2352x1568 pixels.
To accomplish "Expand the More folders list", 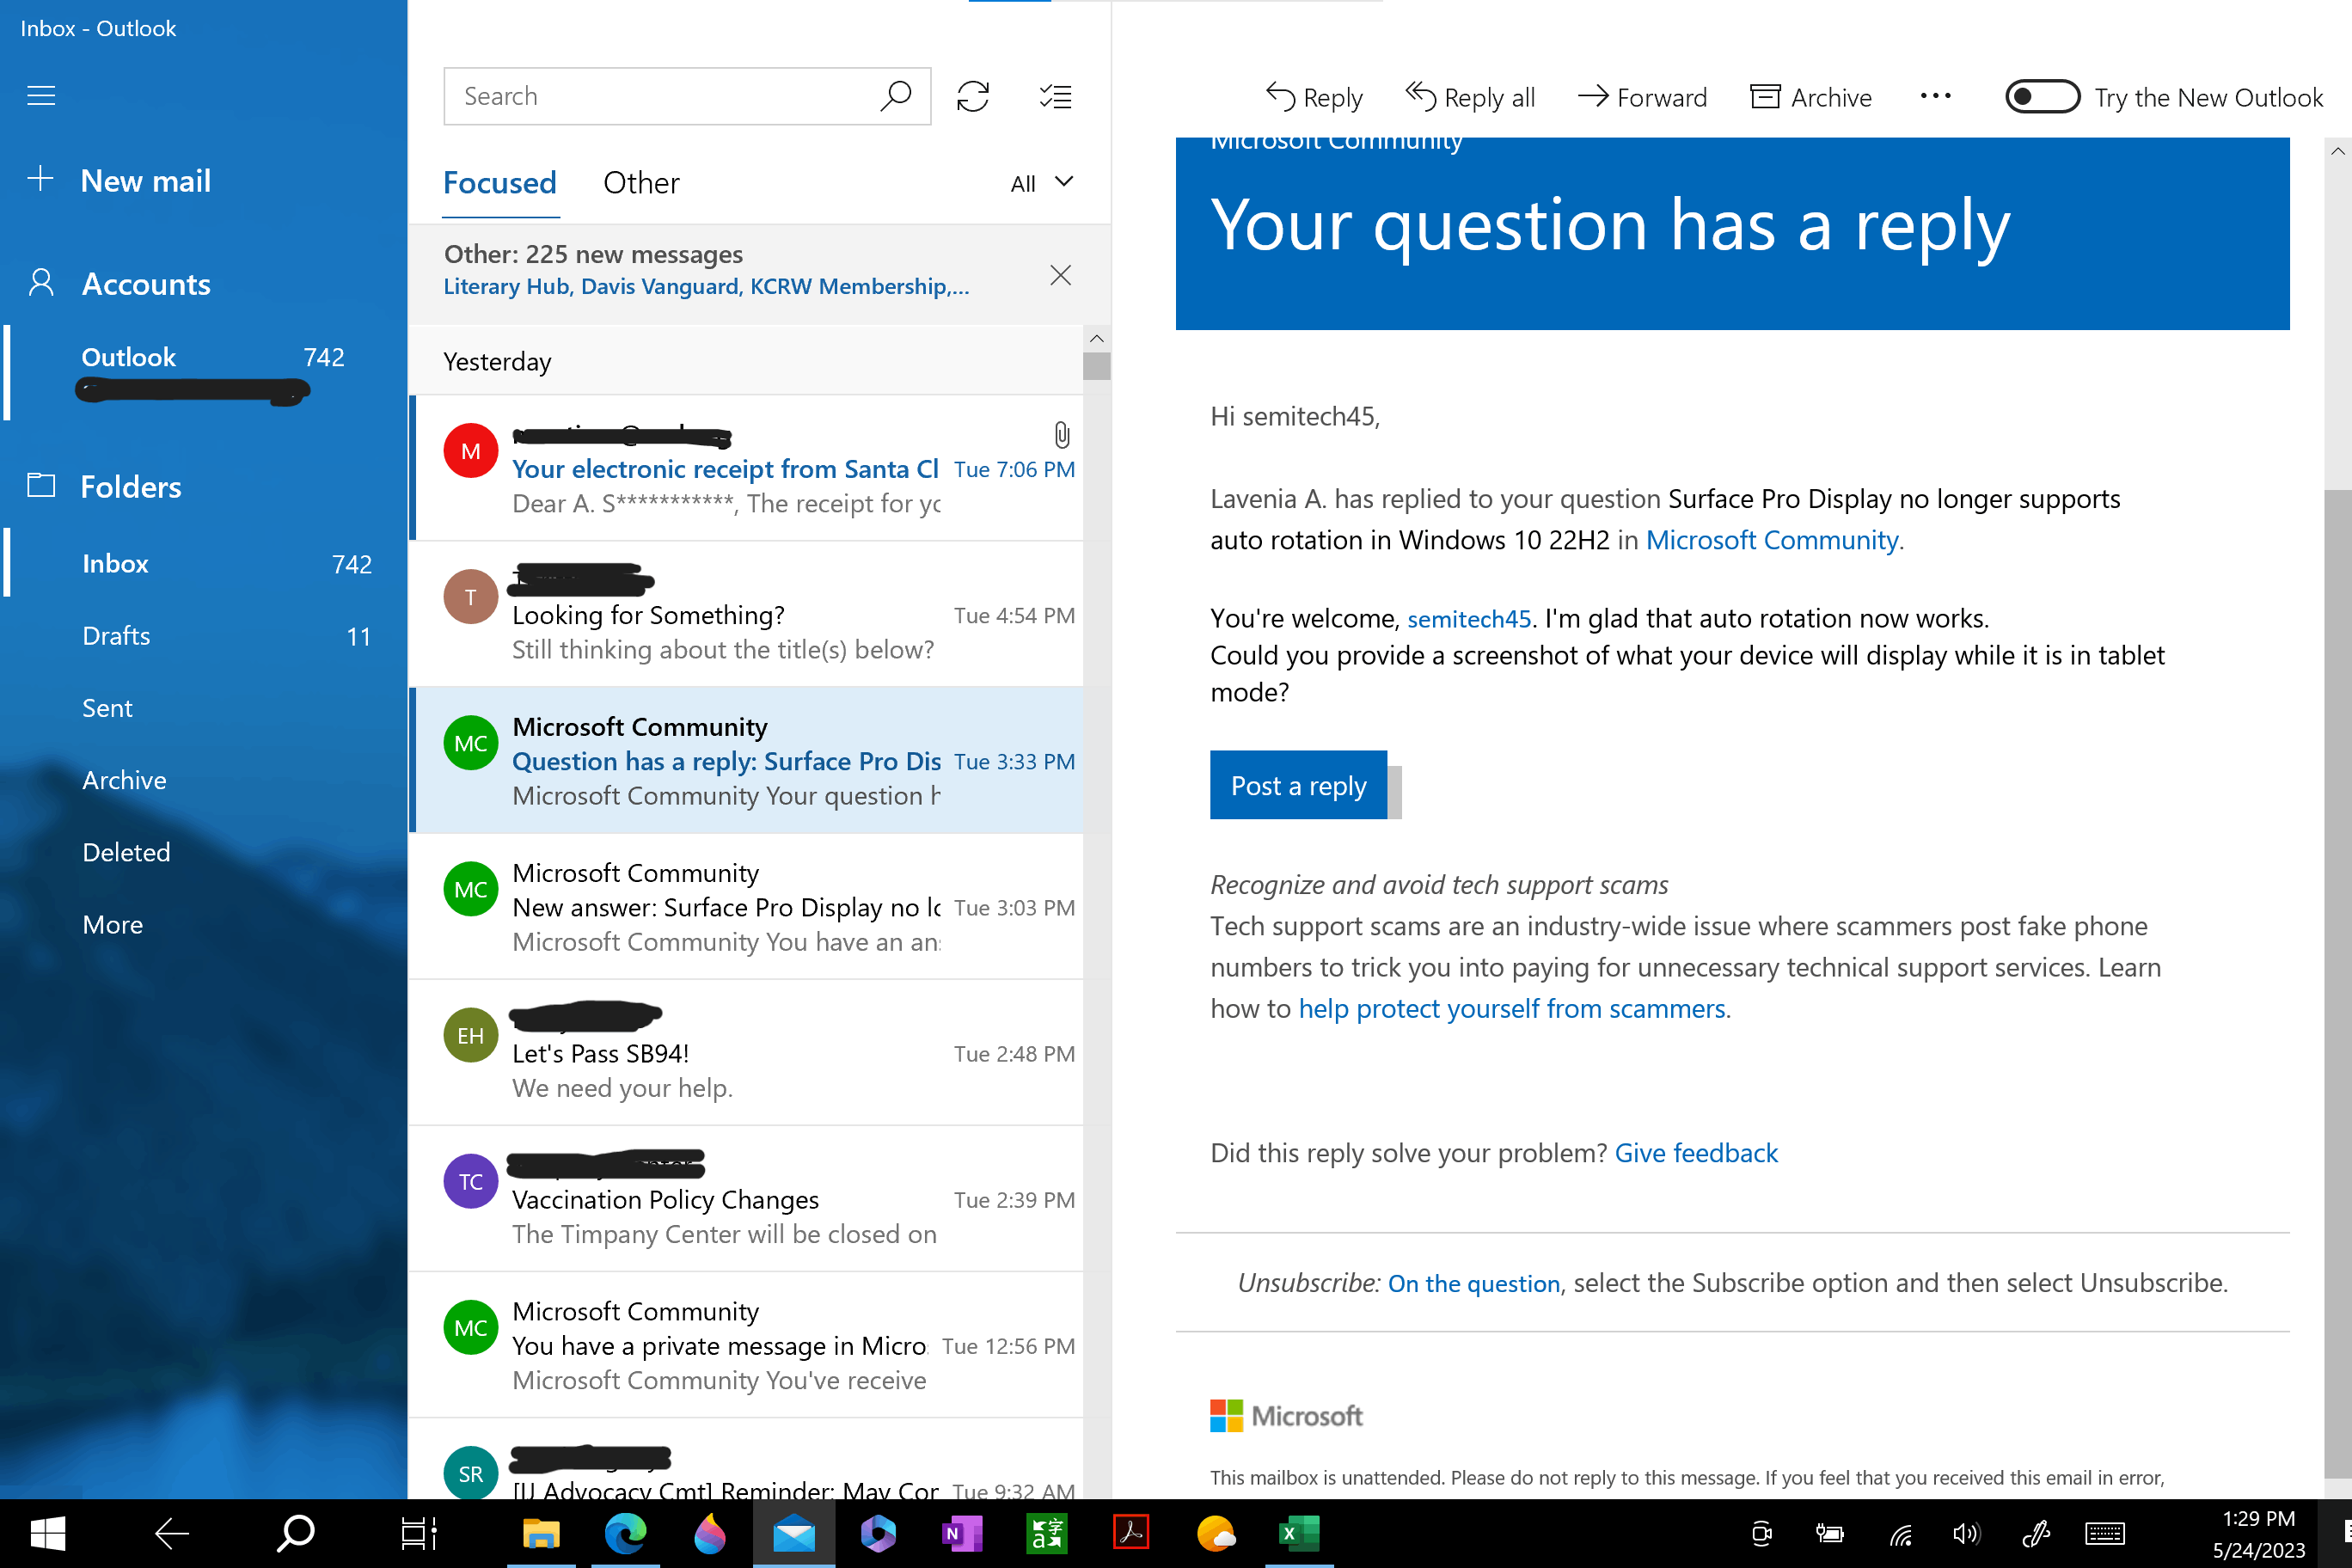I will [x=113, y=924].
